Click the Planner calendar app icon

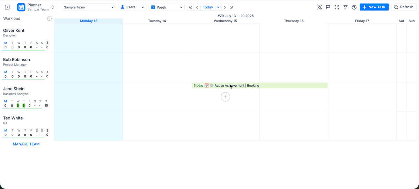[21, 7]
